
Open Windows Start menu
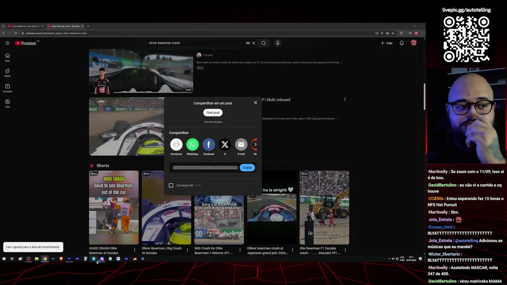pos(4,259)
